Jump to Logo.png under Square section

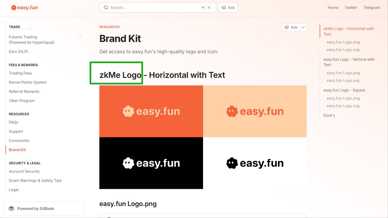(343, 98)
